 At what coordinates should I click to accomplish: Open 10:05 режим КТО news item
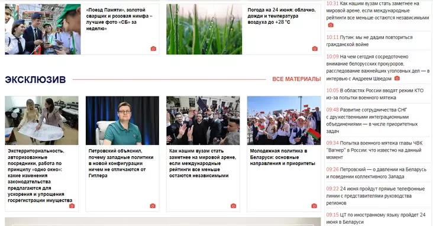[x=374, y=94]
